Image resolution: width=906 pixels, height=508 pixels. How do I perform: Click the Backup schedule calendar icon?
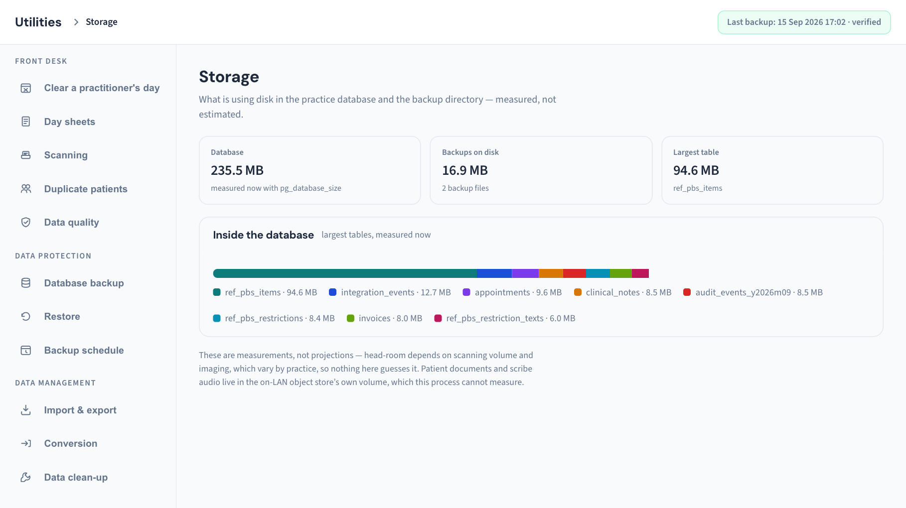tap(26, 350)
